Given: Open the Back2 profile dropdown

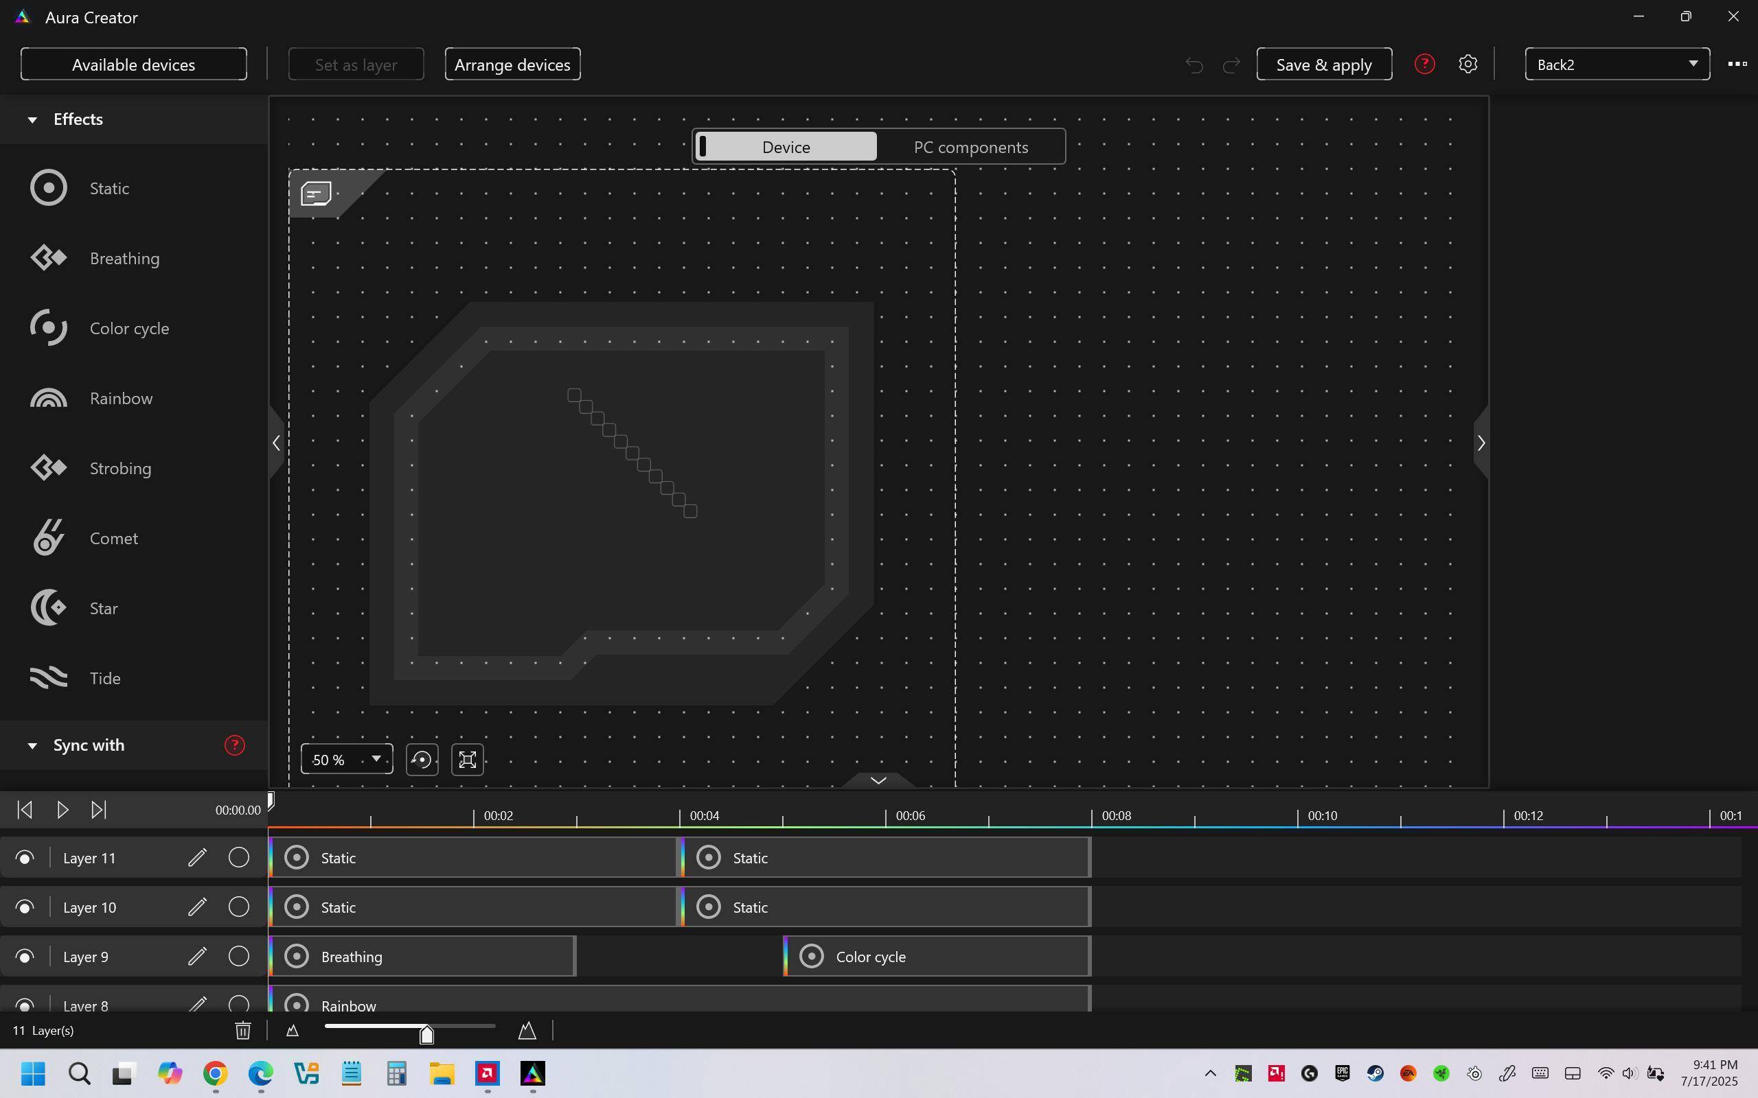Looking at the screenshot, I should pyautogui.click(x=1617, y=65).
